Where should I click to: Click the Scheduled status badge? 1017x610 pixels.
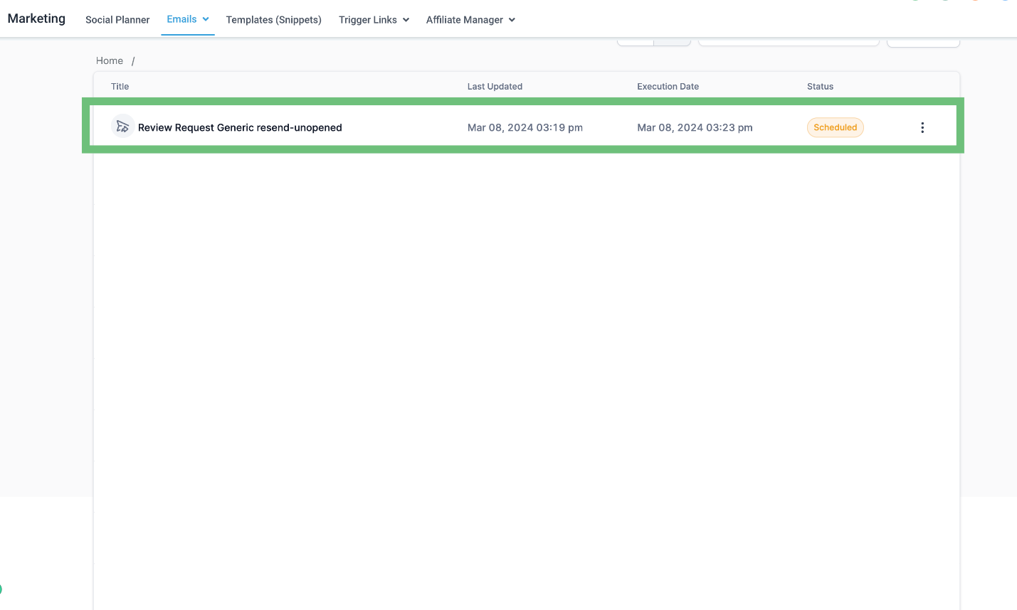point(836,127)
